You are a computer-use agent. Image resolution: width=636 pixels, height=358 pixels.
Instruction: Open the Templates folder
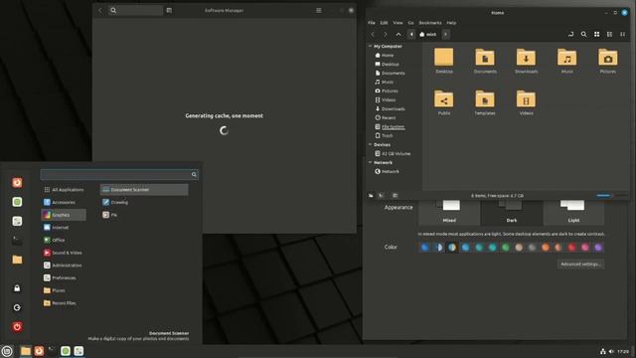[x=485, y=102]
